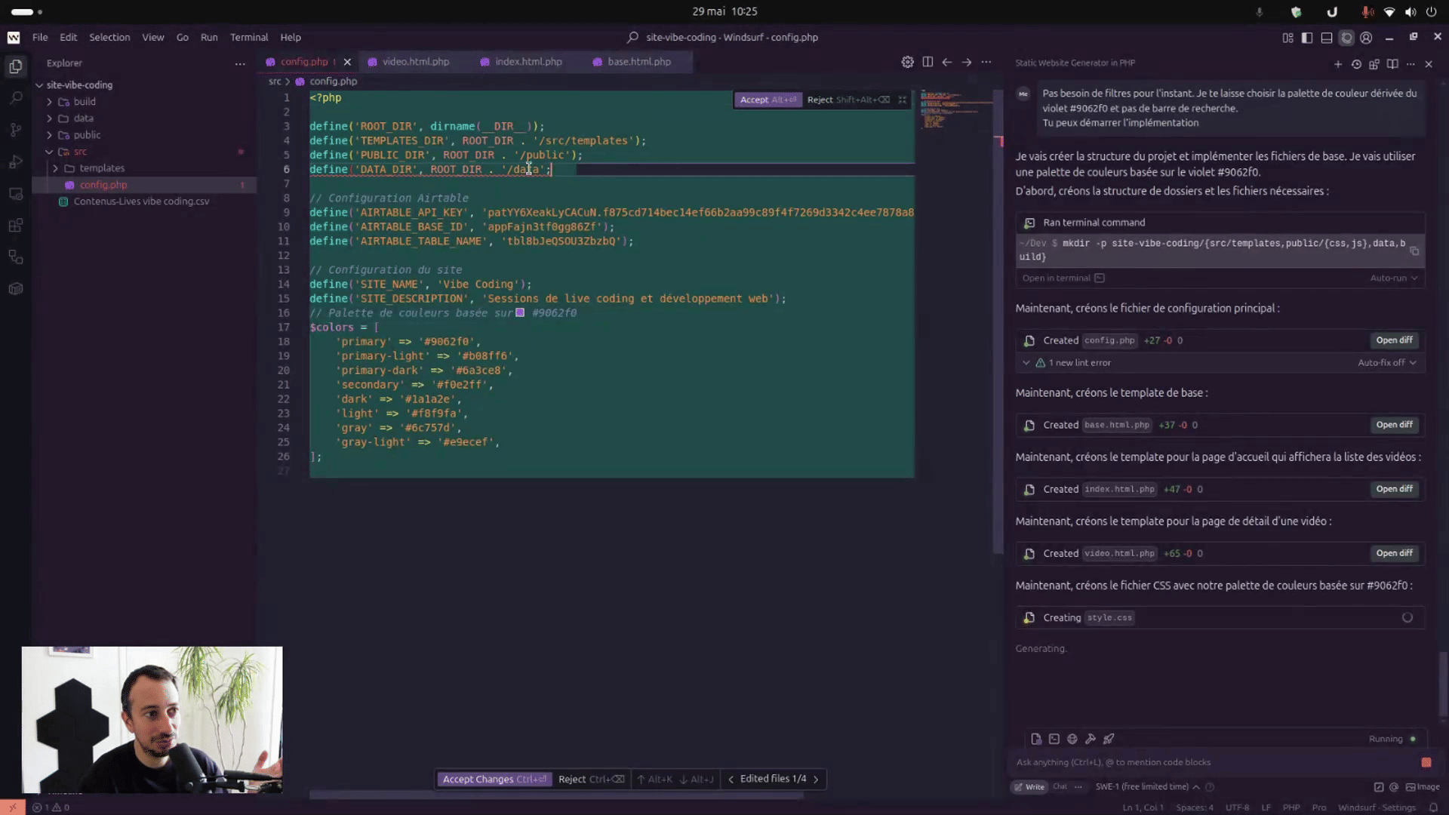Stop generation with the red square button
The width and height of the screenshot is (1449, 815).
1426,762
